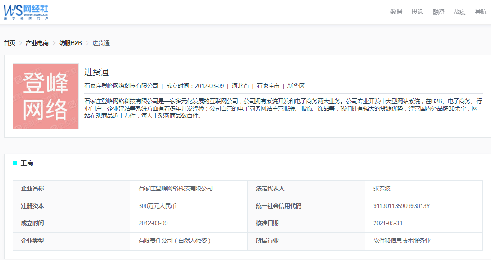Click the 统一社会信用代码 label cell
Viewport: 491px width, 260px height.
click(306, 206)
